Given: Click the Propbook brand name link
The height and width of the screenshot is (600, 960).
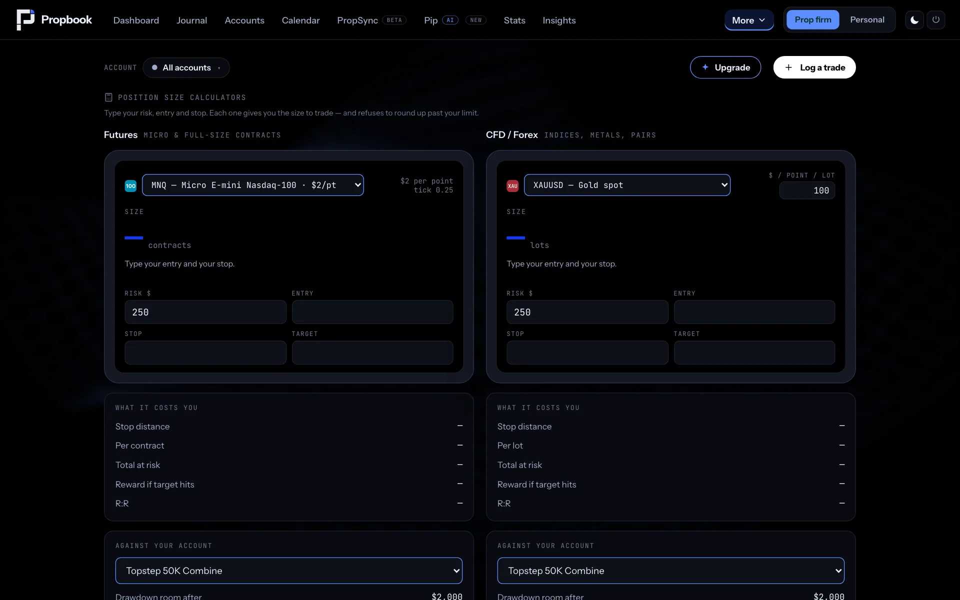Looking at the screenshot, I should (x=66, y=20).
